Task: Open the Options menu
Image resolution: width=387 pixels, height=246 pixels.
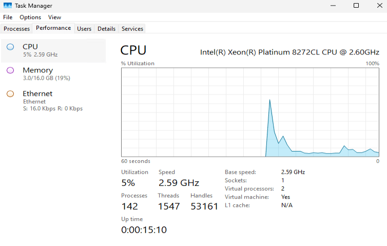Action: (30, 17)
